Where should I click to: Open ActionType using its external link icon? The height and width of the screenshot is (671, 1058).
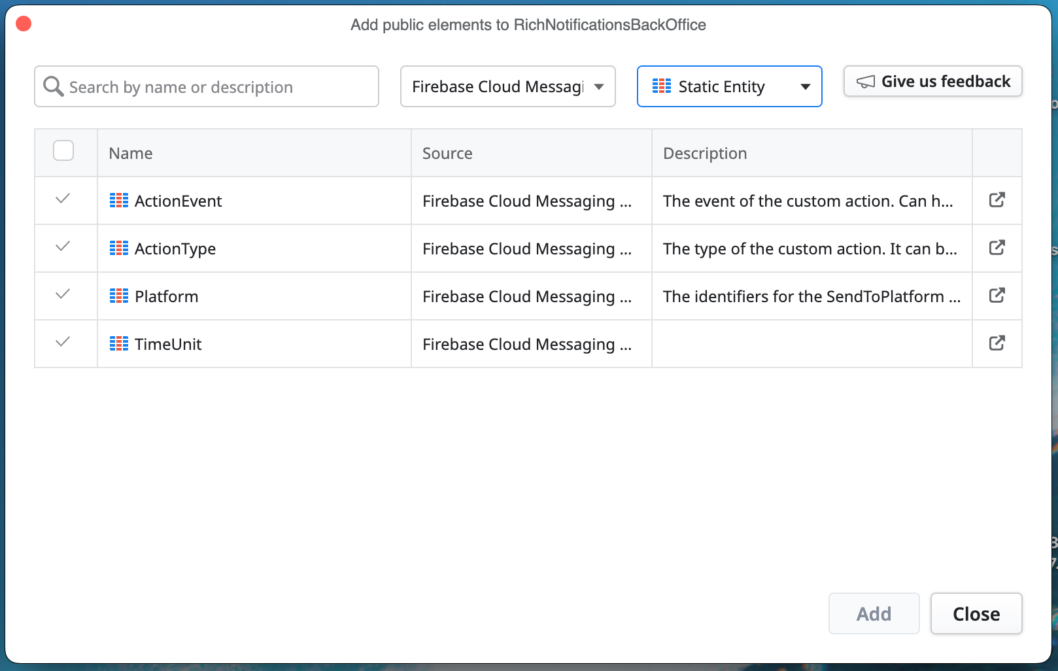pos(997,248)
